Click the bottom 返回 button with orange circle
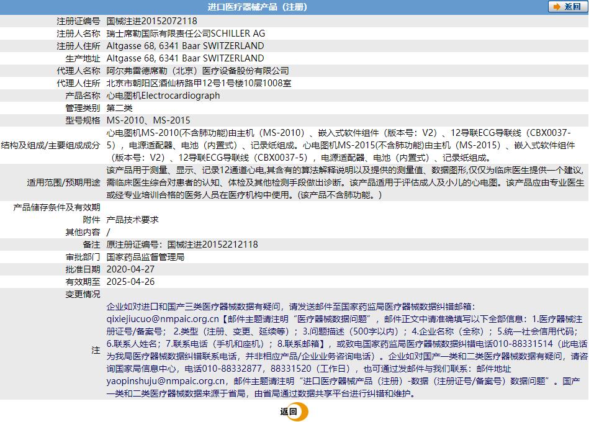The image size is (589, 422). (294, 411)
